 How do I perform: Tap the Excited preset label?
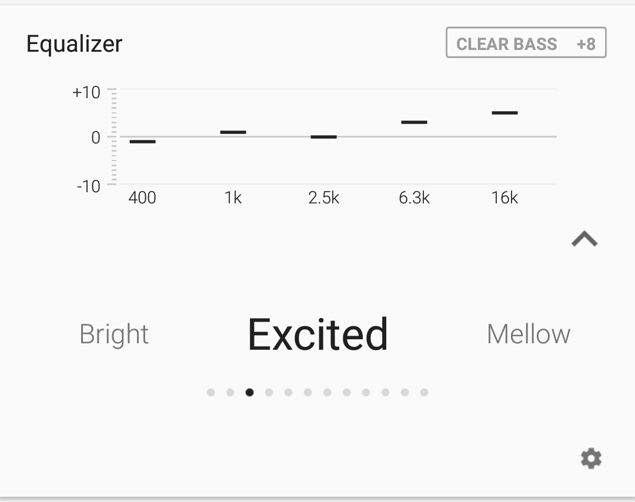coord(318,334)
